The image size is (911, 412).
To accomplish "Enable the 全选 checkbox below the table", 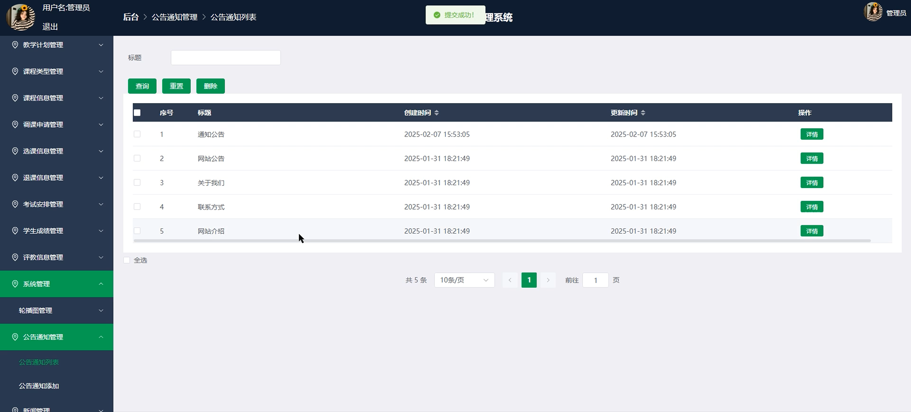I will point(127,261).
